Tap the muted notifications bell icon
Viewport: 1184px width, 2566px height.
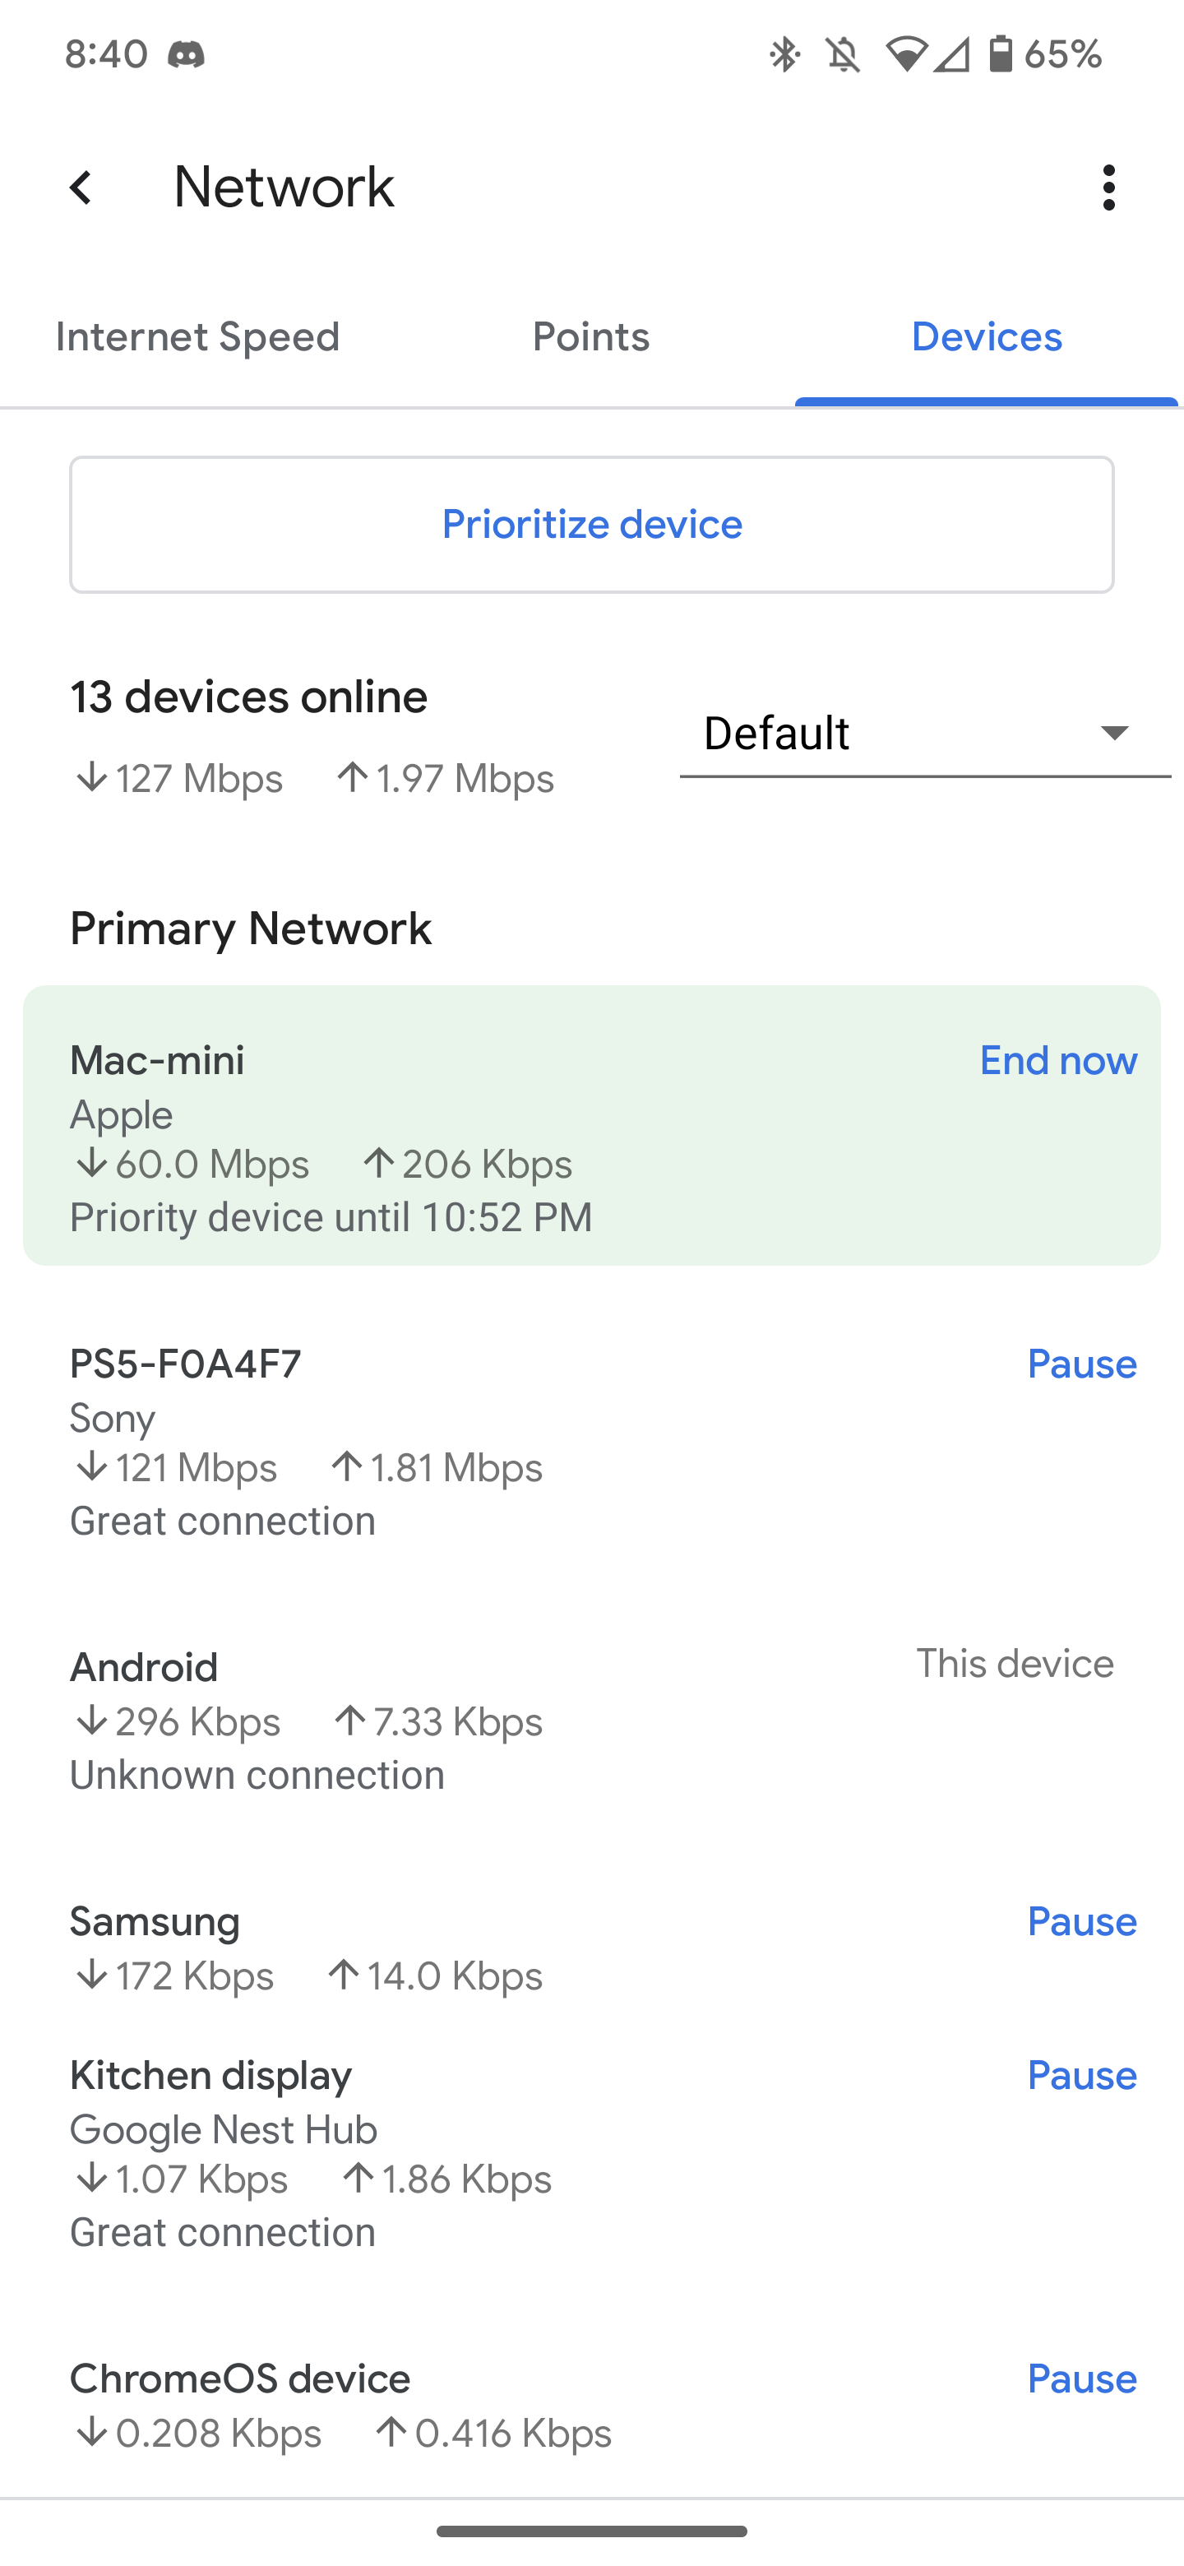coord(844,53)
